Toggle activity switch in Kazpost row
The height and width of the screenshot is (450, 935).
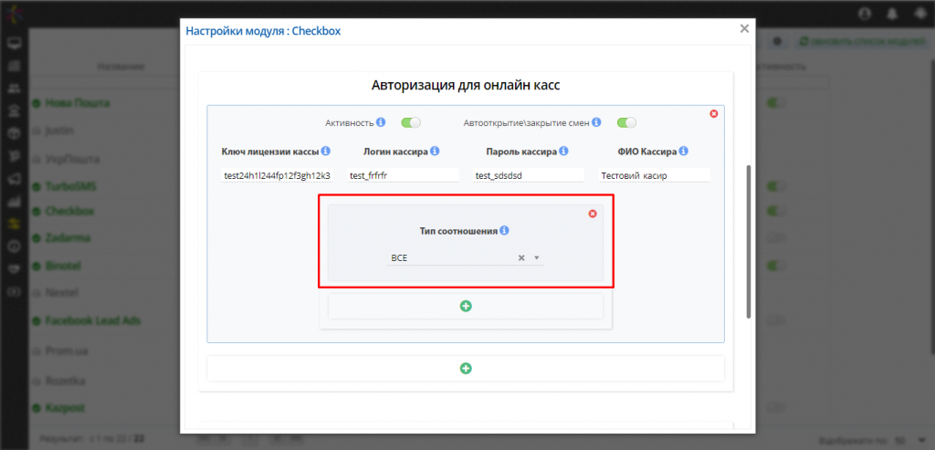point(776,408)
